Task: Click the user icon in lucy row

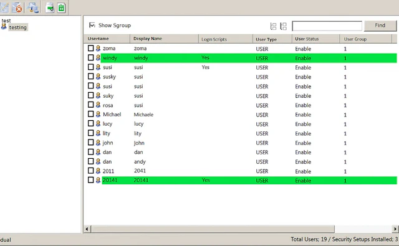Action: pos(98,124)
